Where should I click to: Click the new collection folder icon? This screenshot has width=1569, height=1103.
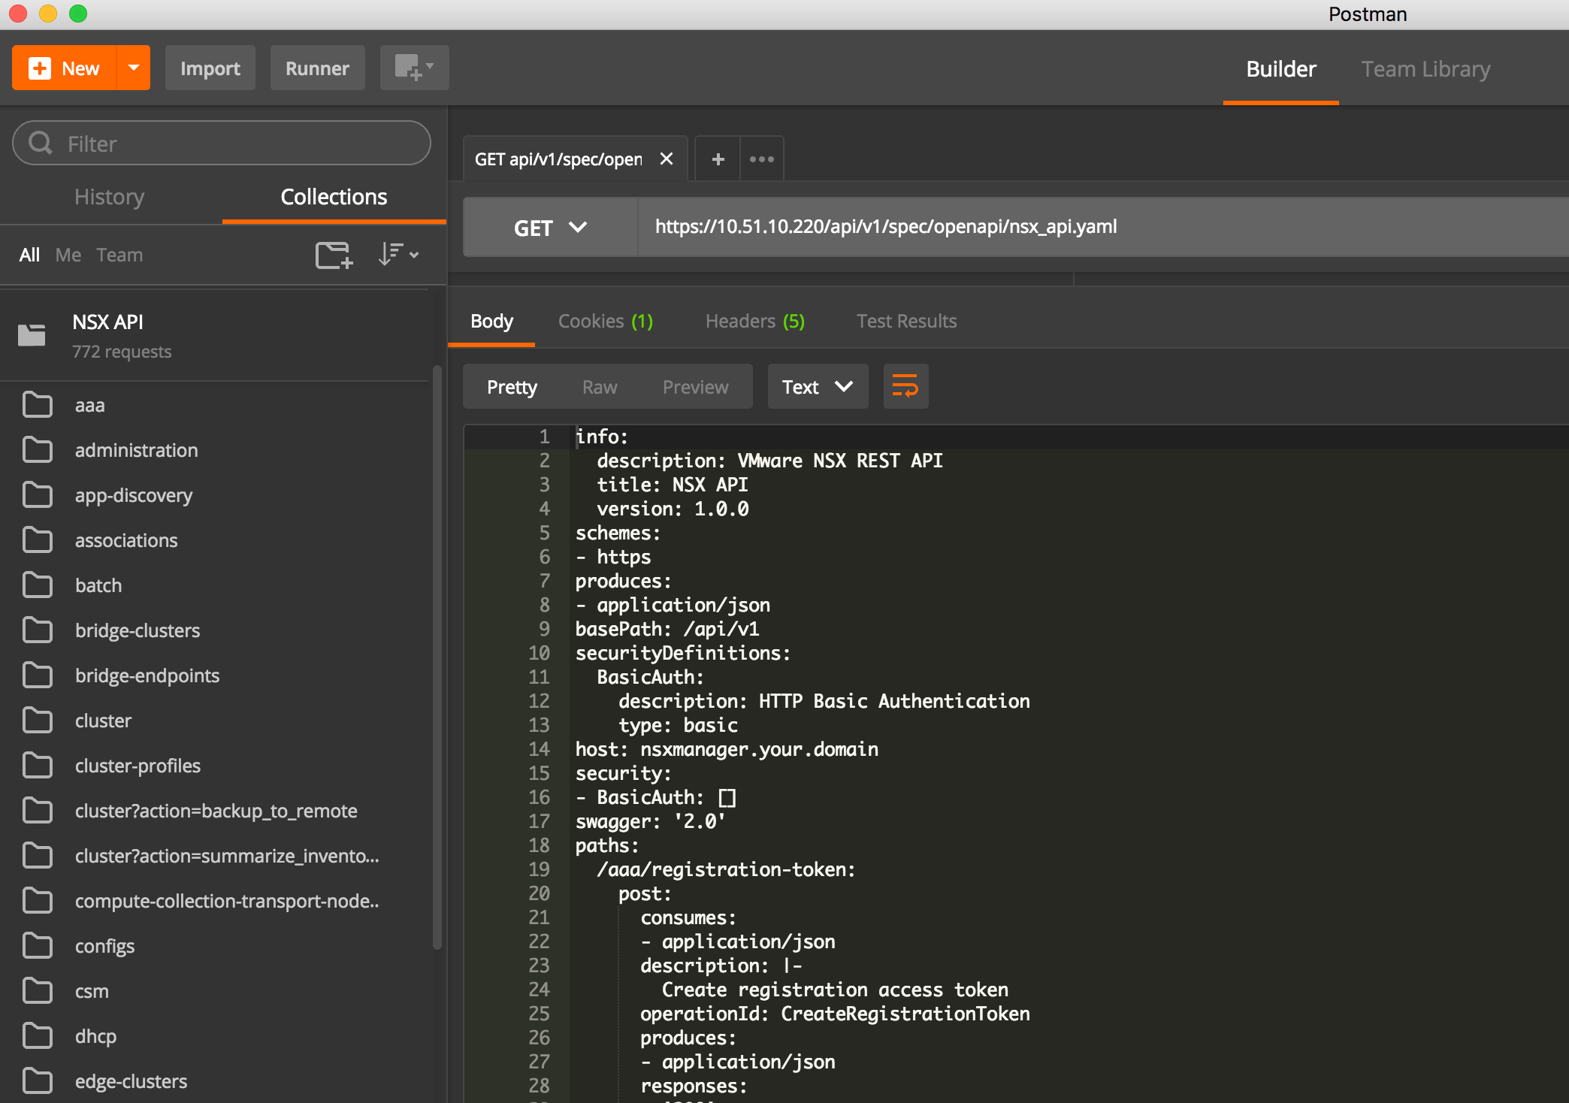(x=334, y=255)
